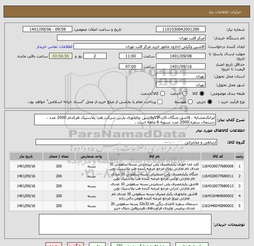Click the شماره نیاز field 1101030642001290
This screenshot has height=246, width=254.
coord(181,29)
